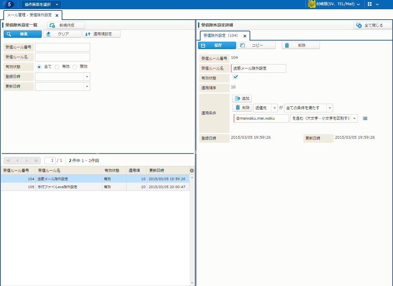Click the list icon beside condition row
The height and width of the screenshot is (286, 393).
(365, 118)
